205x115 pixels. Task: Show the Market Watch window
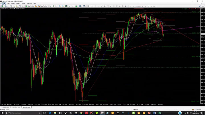[x=11, y=6]
